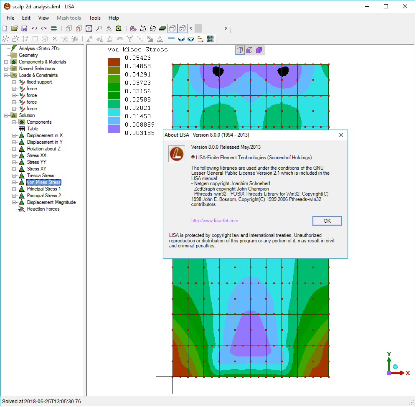This screenshot has width=416, height=407.
Task: Click the Undo arrow icon
Action: point(34,28)
